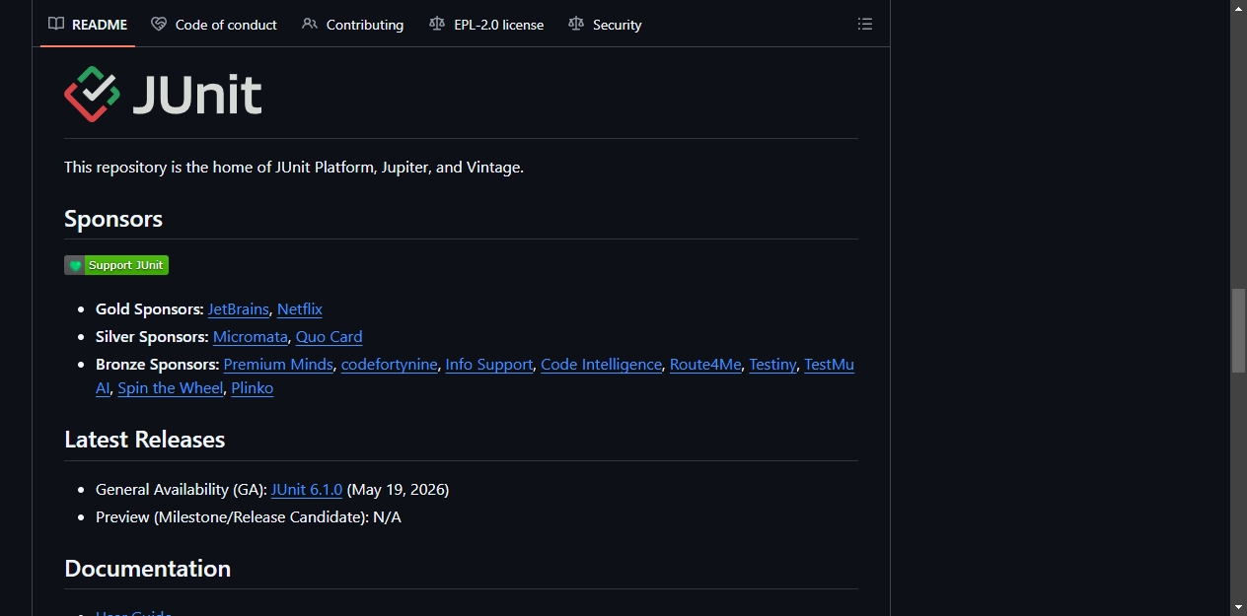Image resolution: width=1247 pixels, height=616 pixels.
Task: Follow the Spin the Wheel link
Action: pyautogui.click(x=171, y=388)
